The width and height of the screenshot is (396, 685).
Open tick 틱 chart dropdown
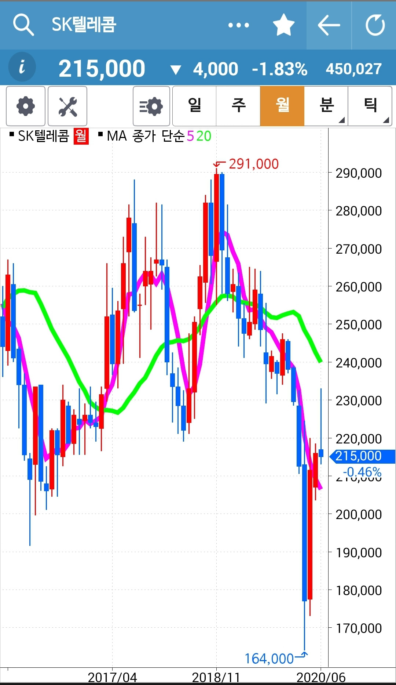tap(370, 106)
